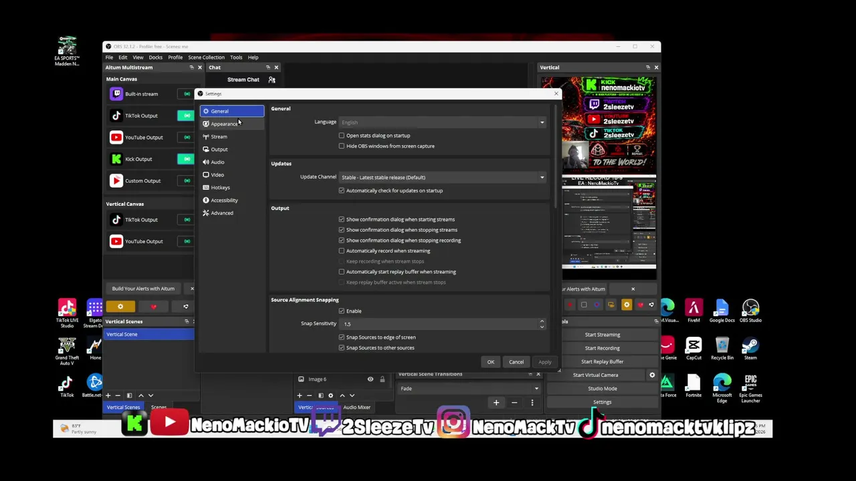856x481 pixels.
Task: Click Start Recording button
Action: [x=602, y=348]
